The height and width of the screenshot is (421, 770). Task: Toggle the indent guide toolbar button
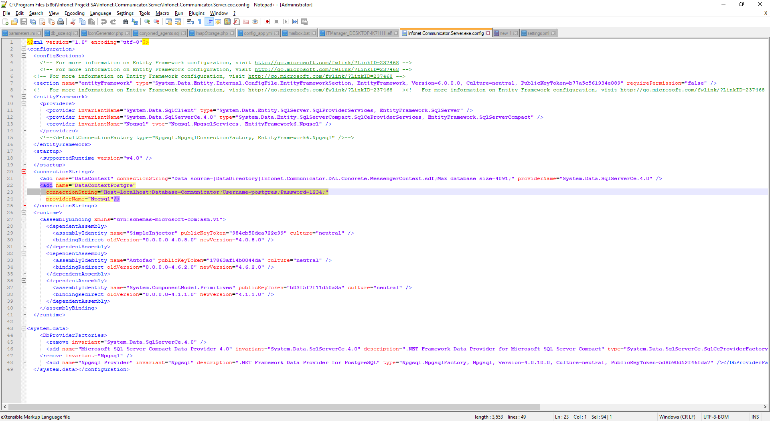(209, 22)
